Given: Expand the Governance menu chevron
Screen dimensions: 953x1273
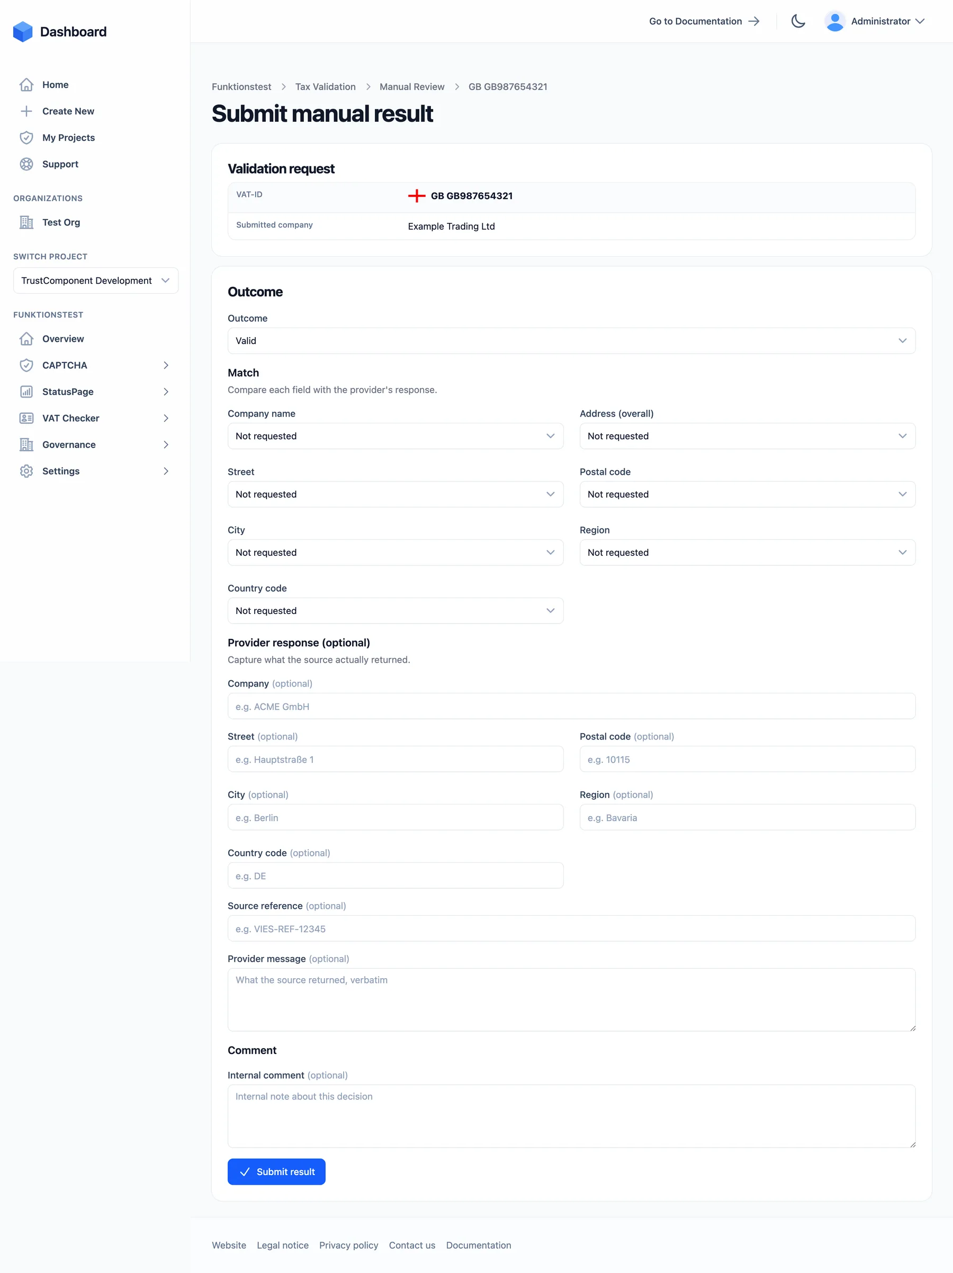Looking at the screenshot, I should click(x=166, y=444).
